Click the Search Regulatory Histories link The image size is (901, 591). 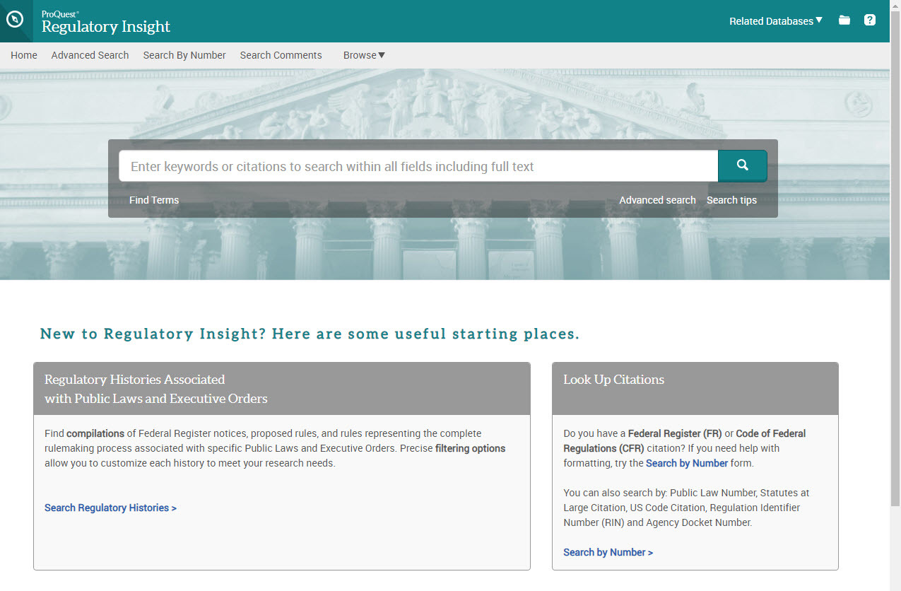tap(110, 508)
